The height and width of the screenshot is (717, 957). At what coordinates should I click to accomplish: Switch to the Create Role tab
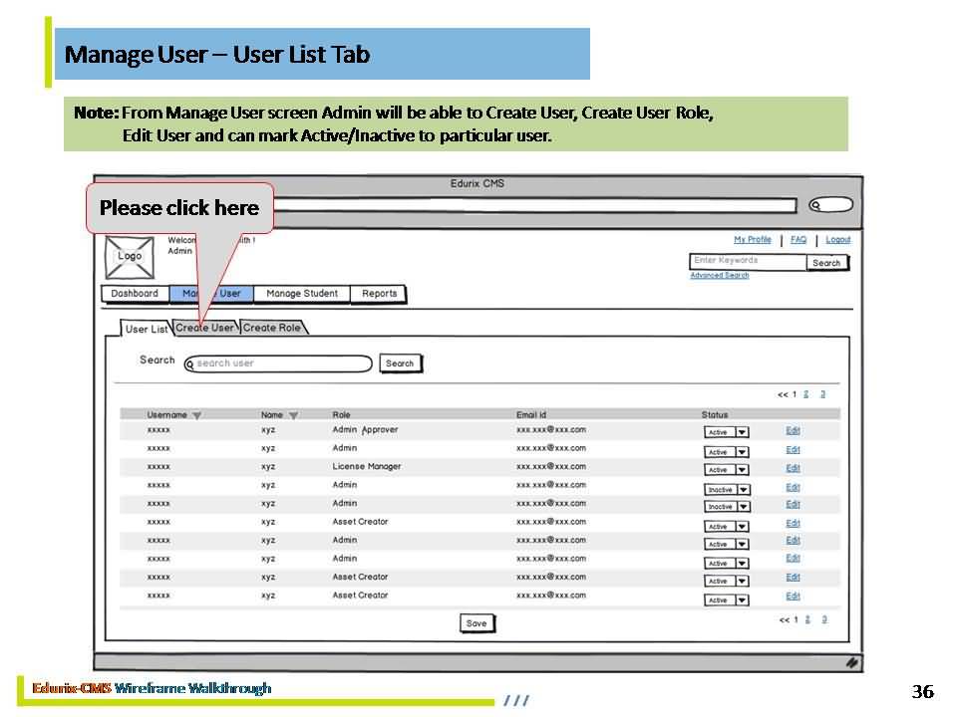tap(272, 328)
